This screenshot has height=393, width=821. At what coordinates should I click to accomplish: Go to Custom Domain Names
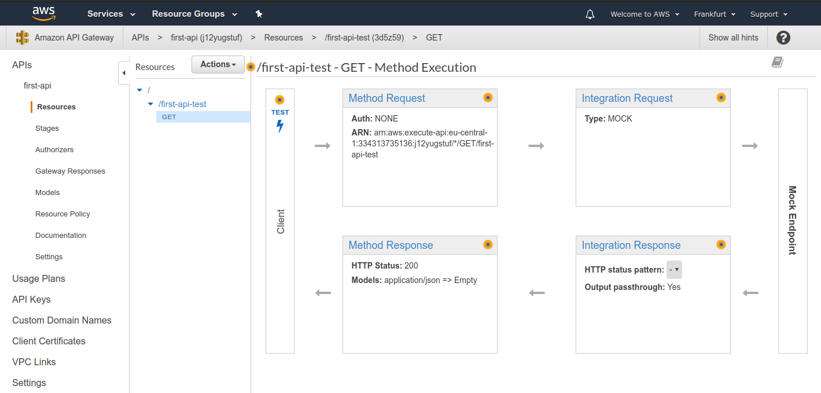click(62, 320)
